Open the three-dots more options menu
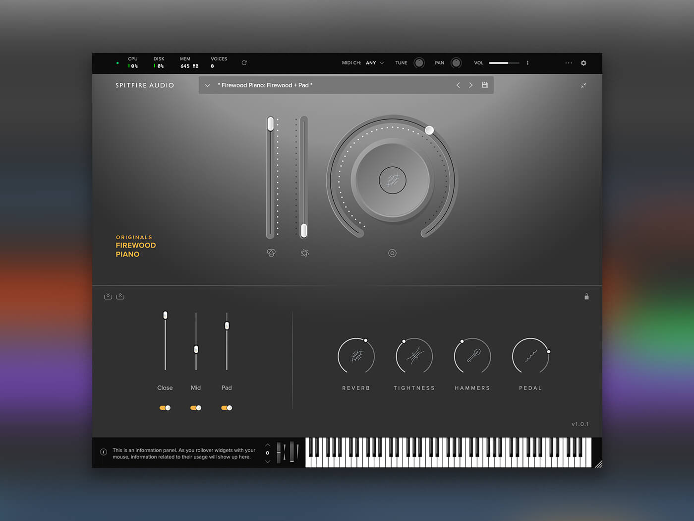 [569, 63]
